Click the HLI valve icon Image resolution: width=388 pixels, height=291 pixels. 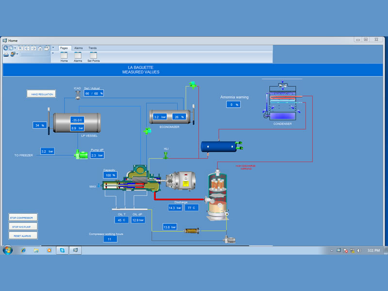pos(166,156)
